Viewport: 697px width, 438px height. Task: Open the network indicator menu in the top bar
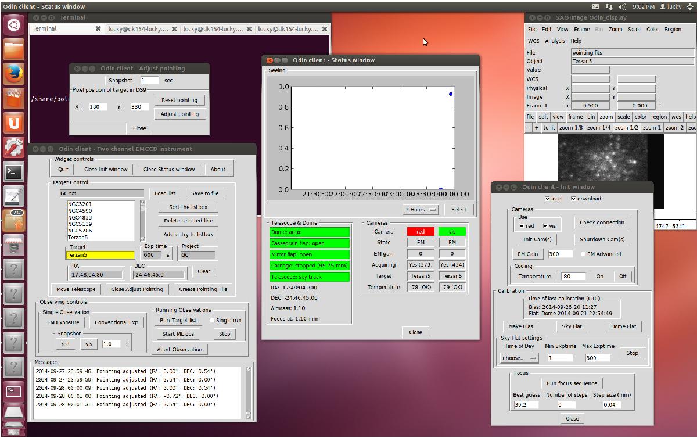click(609, 6)
